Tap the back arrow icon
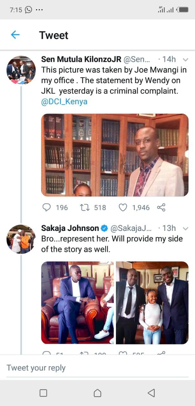Image resolution: width=195 pixels, height=406 pixels. click(15, 35)
